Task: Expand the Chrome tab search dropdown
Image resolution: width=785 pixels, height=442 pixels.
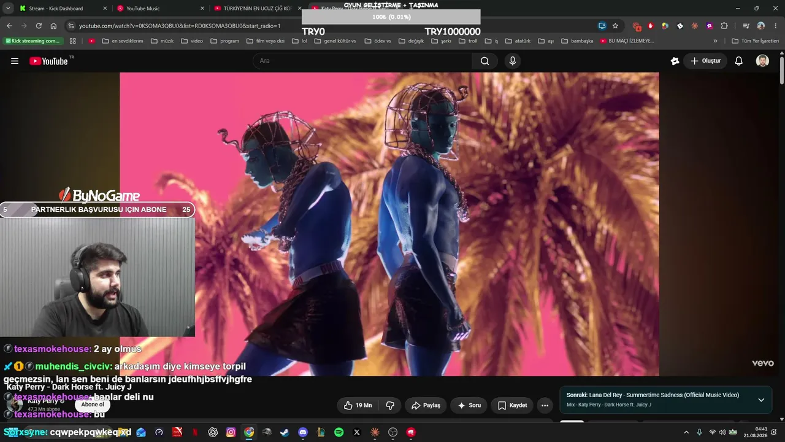Action: coord(8,8)
